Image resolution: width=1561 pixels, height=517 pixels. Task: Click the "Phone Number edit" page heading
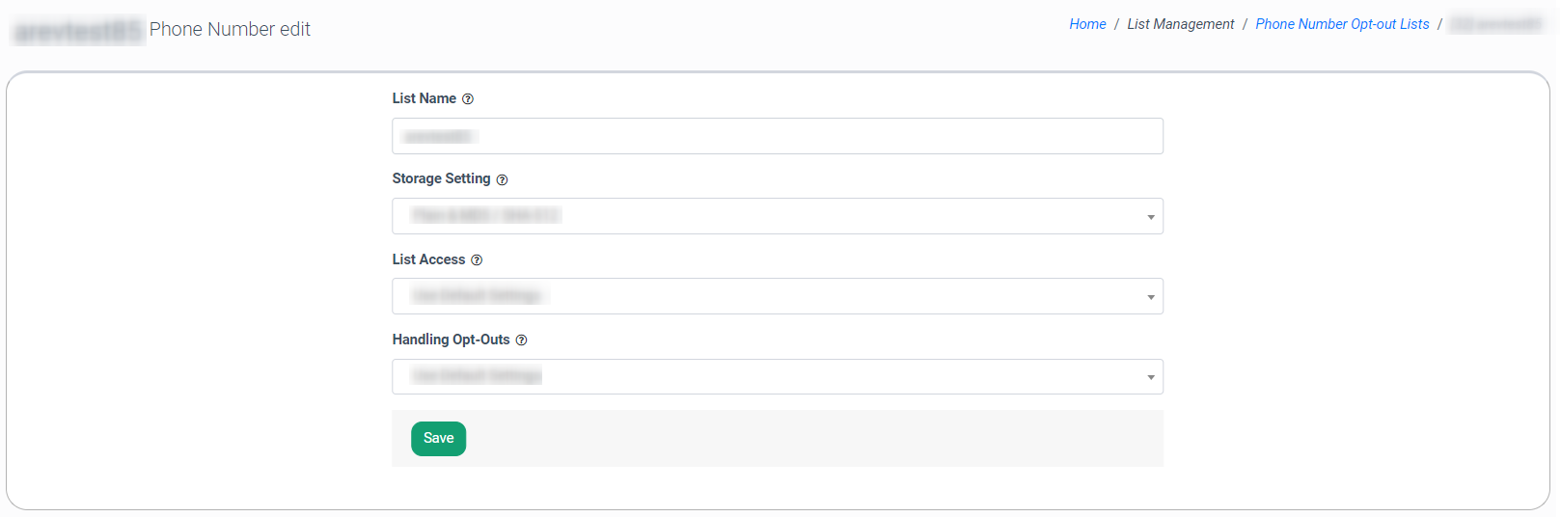pos(230,30)
